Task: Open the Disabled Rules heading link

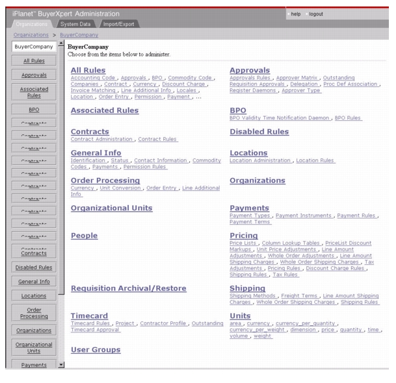Action: click(x=259, y=131)
